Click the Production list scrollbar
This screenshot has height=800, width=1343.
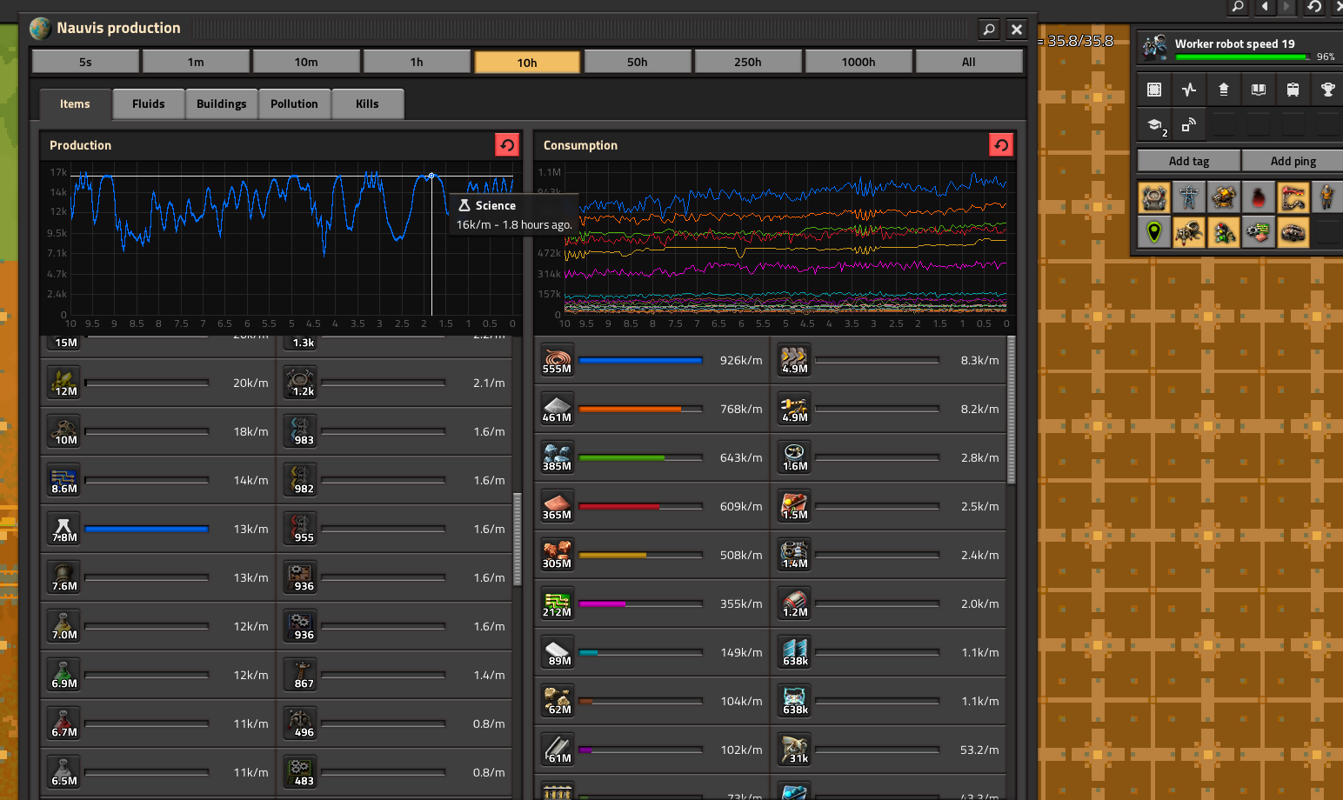point(518,539)
